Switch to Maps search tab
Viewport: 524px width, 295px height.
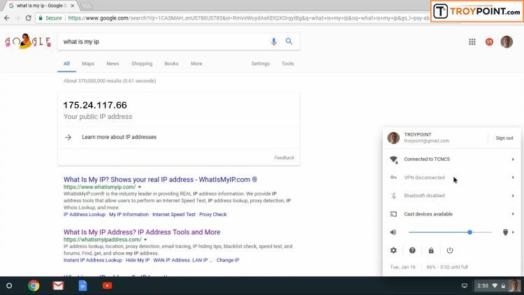click(x=88, y=64)
